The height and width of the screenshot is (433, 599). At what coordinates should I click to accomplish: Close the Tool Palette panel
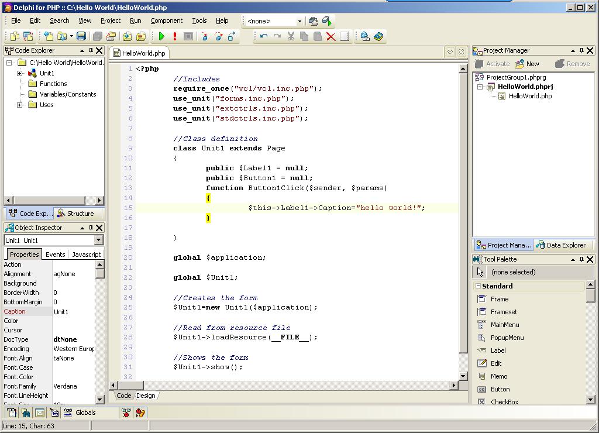[590, 259]
